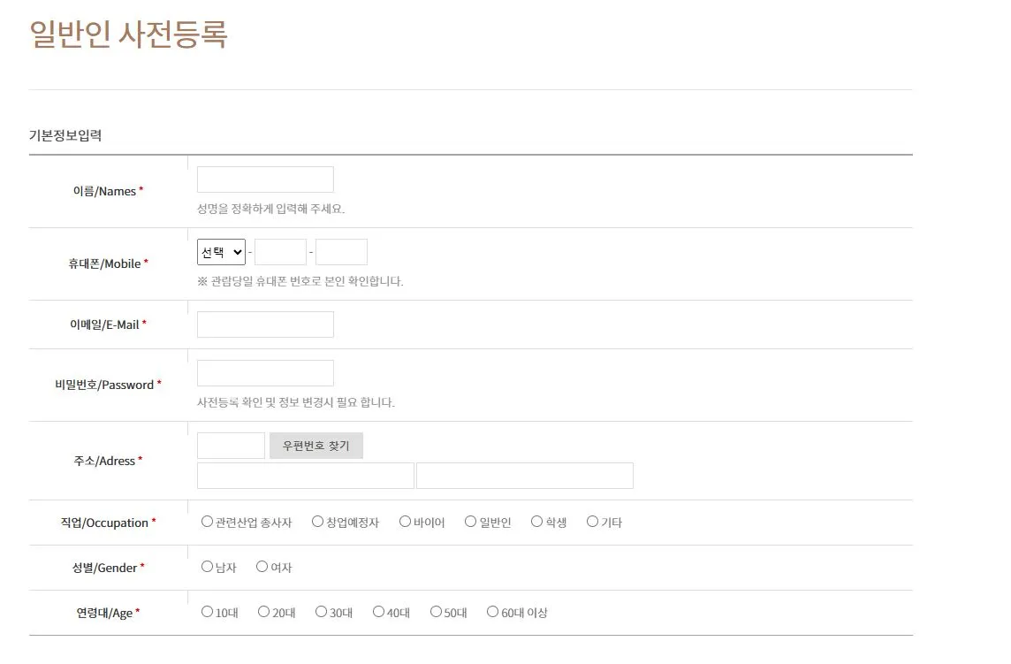The height and width of the screenshot is (664, 1011).
Task: Select 남자 for gender
Action: pos(206,566)
